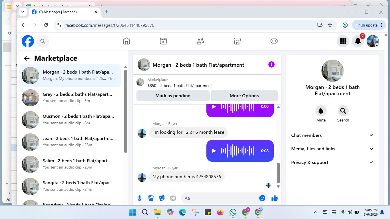
Task: Send a thumbs-up like
Action: (275, 198)
